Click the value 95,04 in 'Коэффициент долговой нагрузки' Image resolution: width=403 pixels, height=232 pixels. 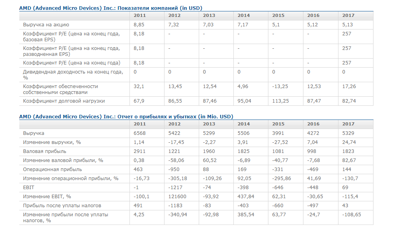tap(244, 101)
